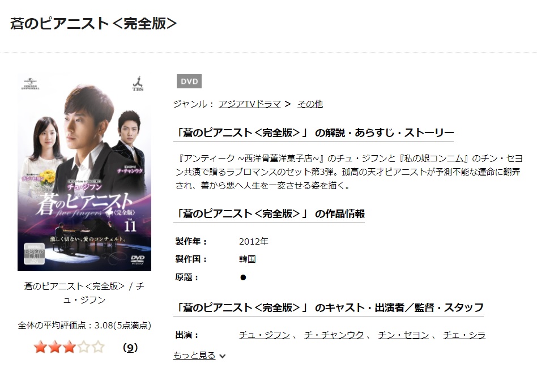
Task: Open cast member チ・チャンウク link
Action: coord(334,335)
